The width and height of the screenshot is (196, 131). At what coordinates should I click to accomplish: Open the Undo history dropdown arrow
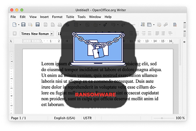(x=118, y=25)
